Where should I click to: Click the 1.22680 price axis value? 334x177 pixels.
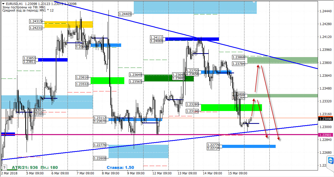pos(325,152)
